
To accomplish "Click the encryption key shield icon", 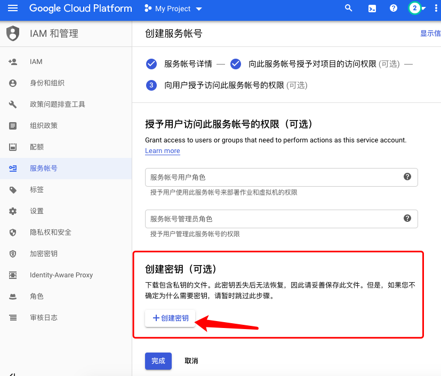I will (x=13, y=254).
